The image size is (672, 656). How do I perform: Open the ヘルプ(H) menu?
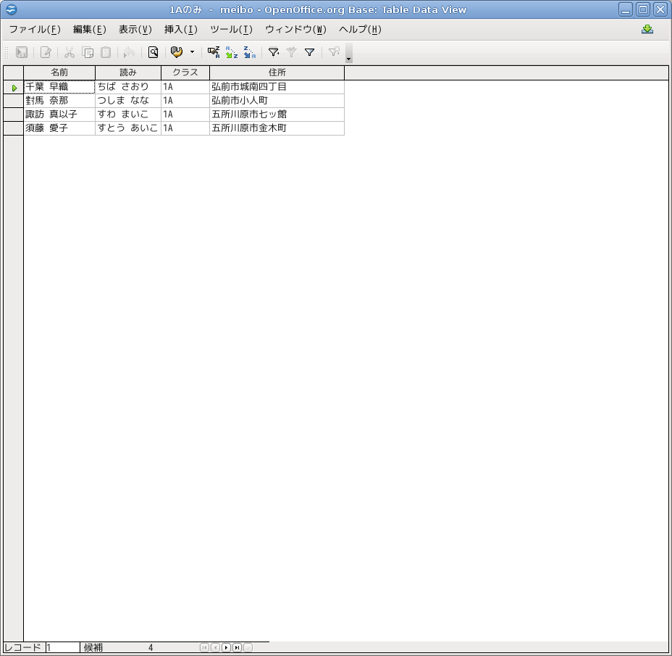point(360,30)
